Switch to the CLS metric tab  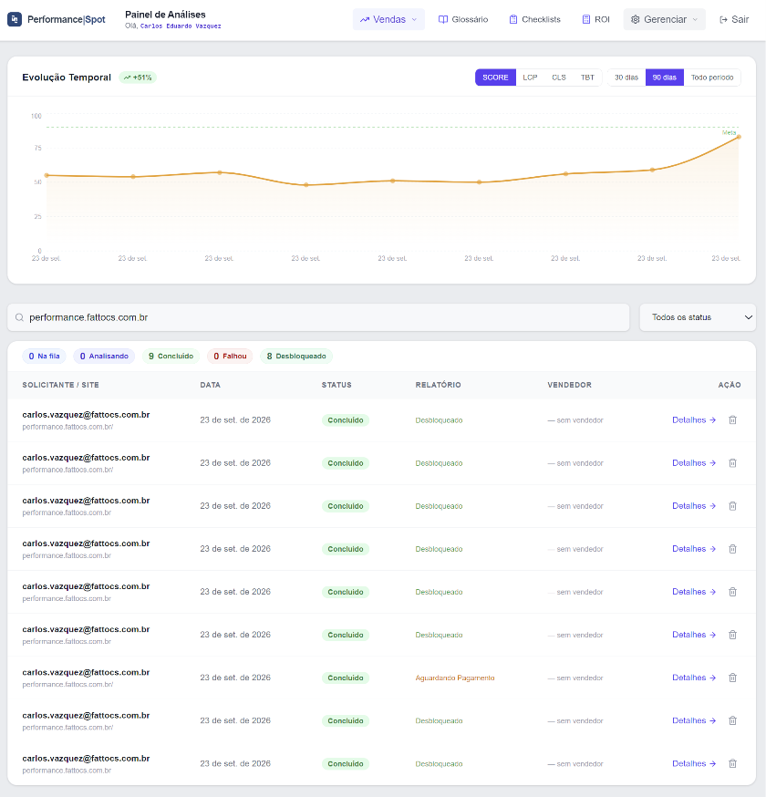tap(559, 78)
